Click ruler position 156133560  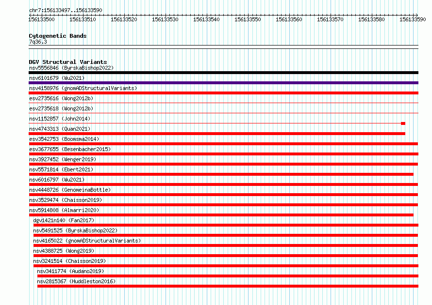[x=289, y=19]
